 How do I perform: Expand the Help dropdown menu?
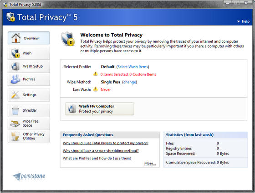243,21
